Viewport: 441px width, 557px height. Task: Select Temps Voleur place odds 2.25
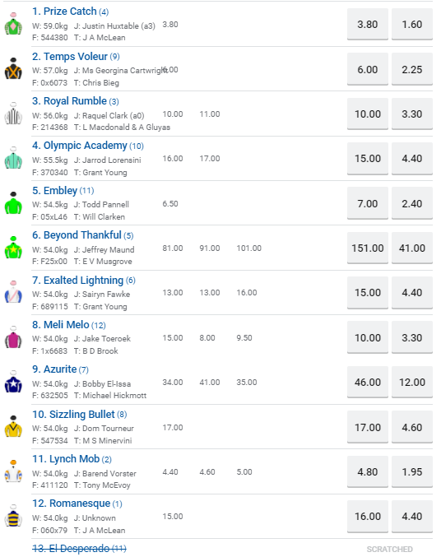[x=412, y=69]
